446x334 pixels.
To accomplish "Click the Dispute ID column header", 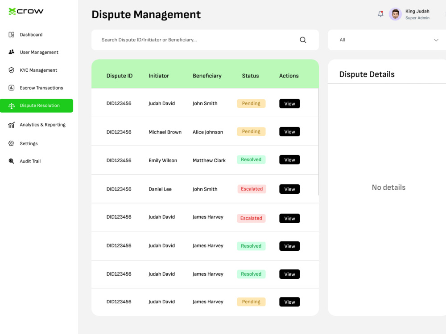I will (120, 76).
